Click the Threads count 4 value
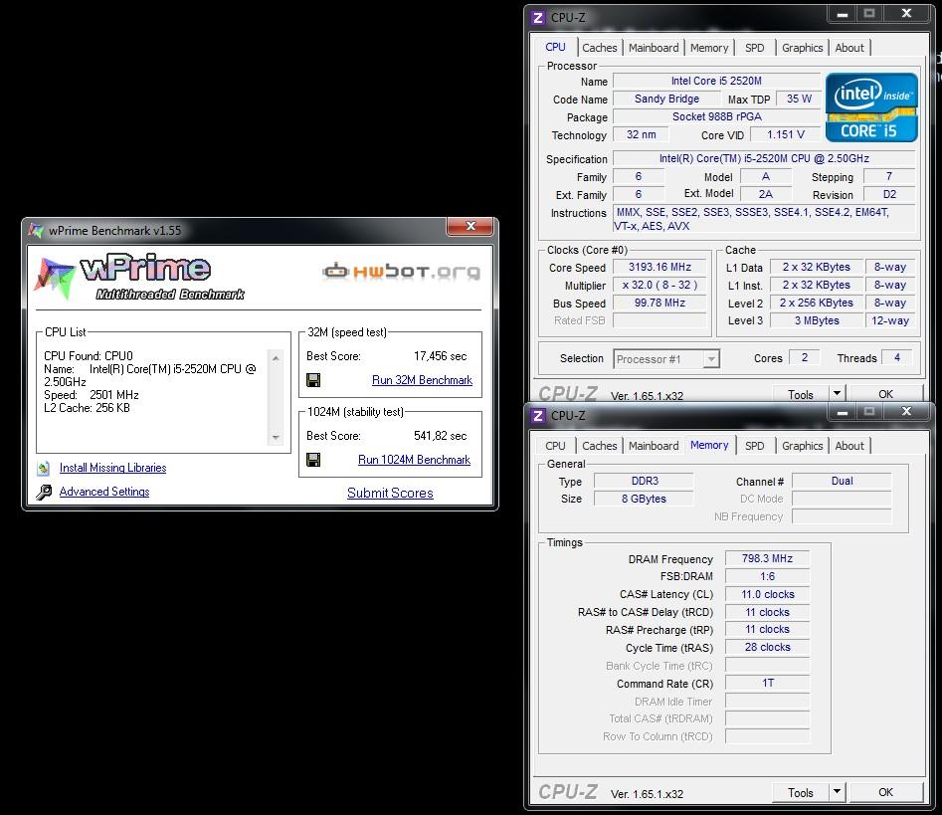 897,357
